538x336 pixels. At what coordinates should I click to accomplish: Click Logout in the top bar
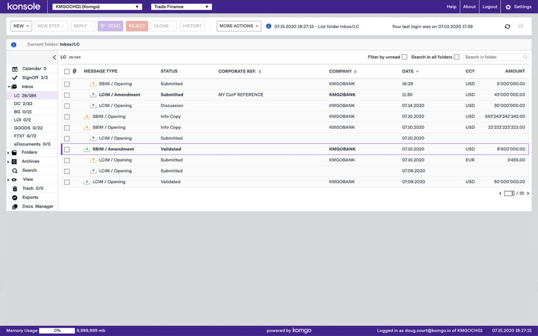tap(490, 7)
